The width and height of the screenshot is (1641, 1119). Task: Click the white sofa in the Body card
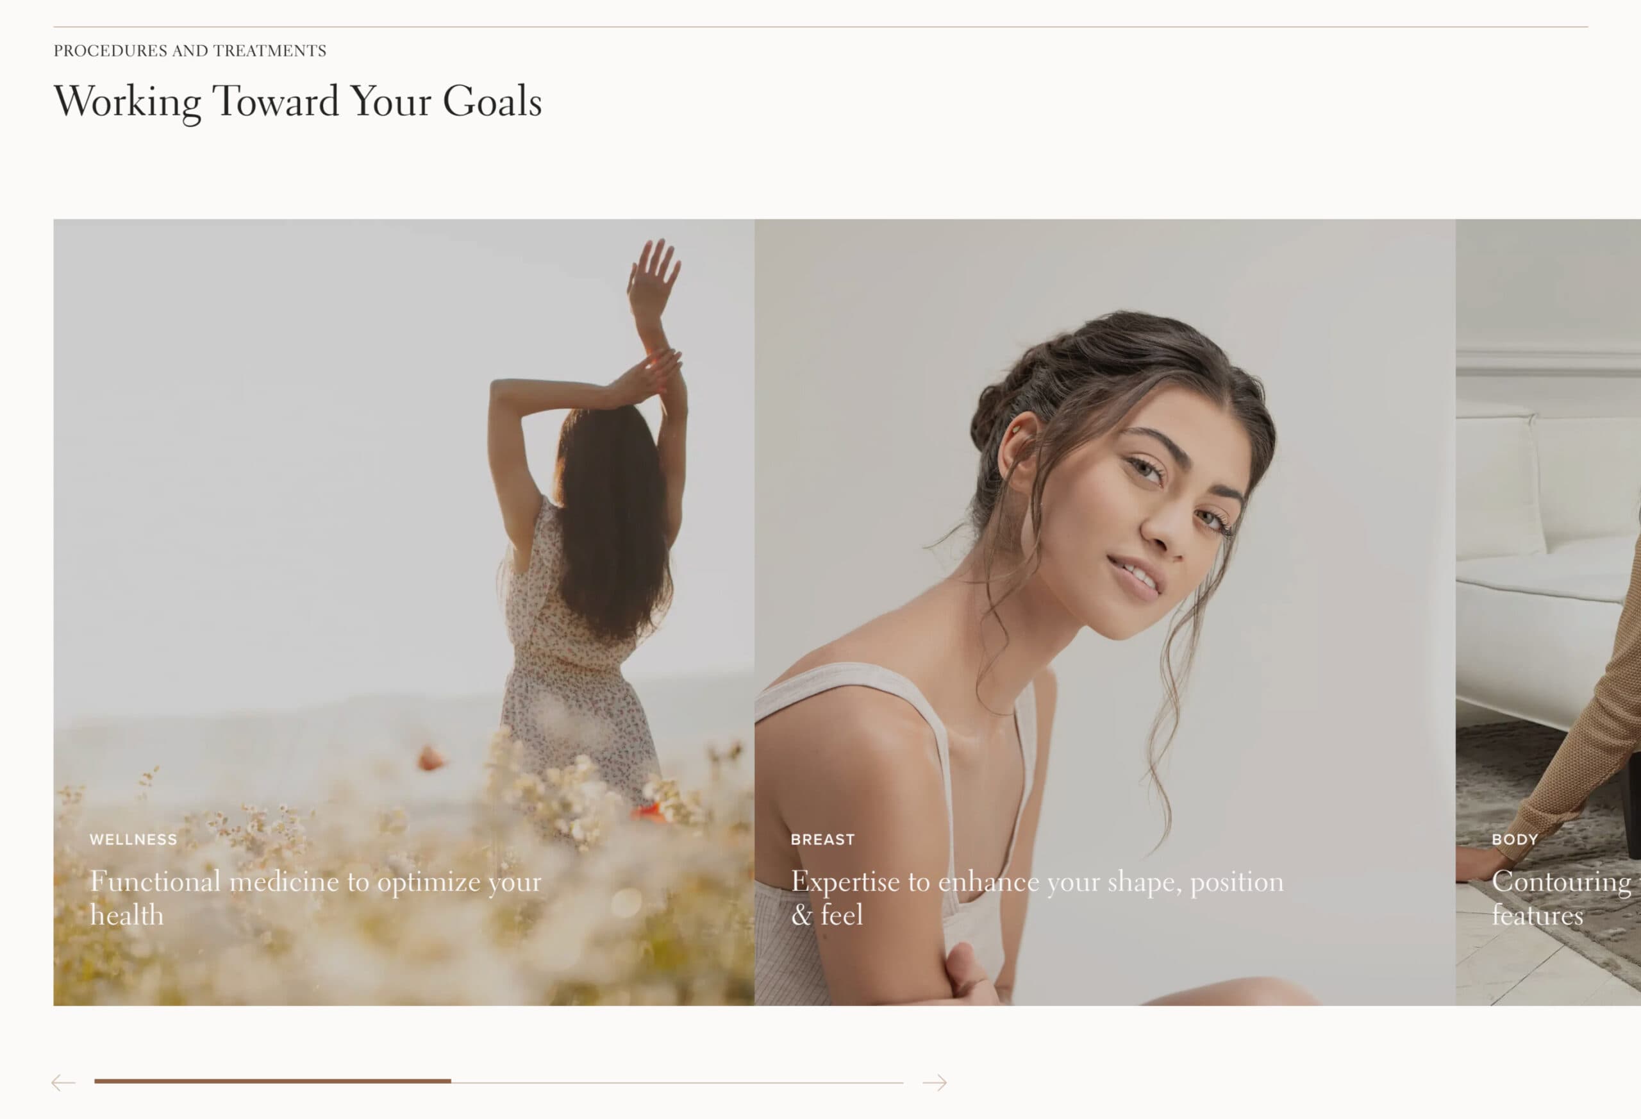(x=1546, y=565)
